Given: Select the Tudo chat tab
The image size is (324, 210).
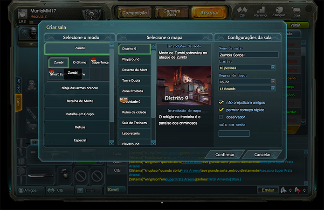Looking at the screenshot, I should [x=117, y=154].
